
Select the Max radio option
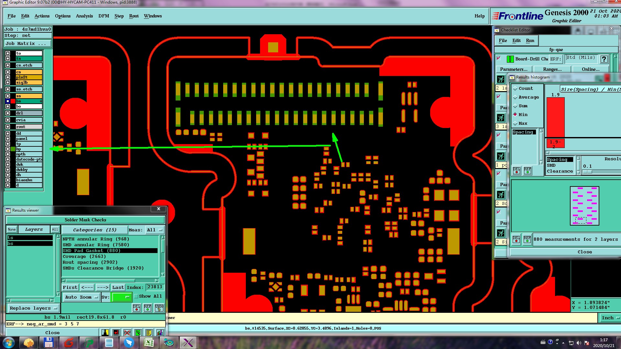tap(515, 123)
